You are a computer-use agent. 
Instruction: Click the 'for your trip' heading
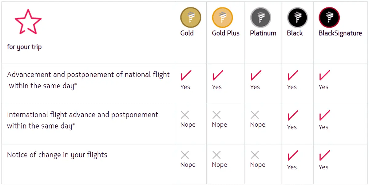(x=24, y=47)
